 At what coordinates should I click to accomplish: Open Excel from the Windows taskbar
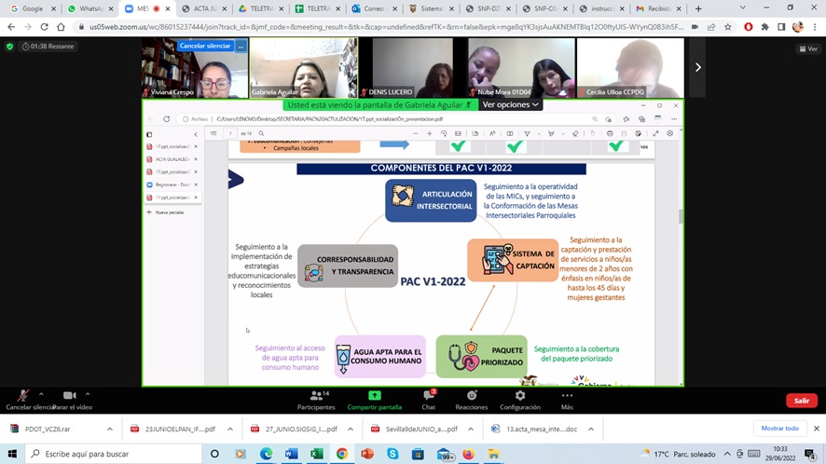coord(317,454)
